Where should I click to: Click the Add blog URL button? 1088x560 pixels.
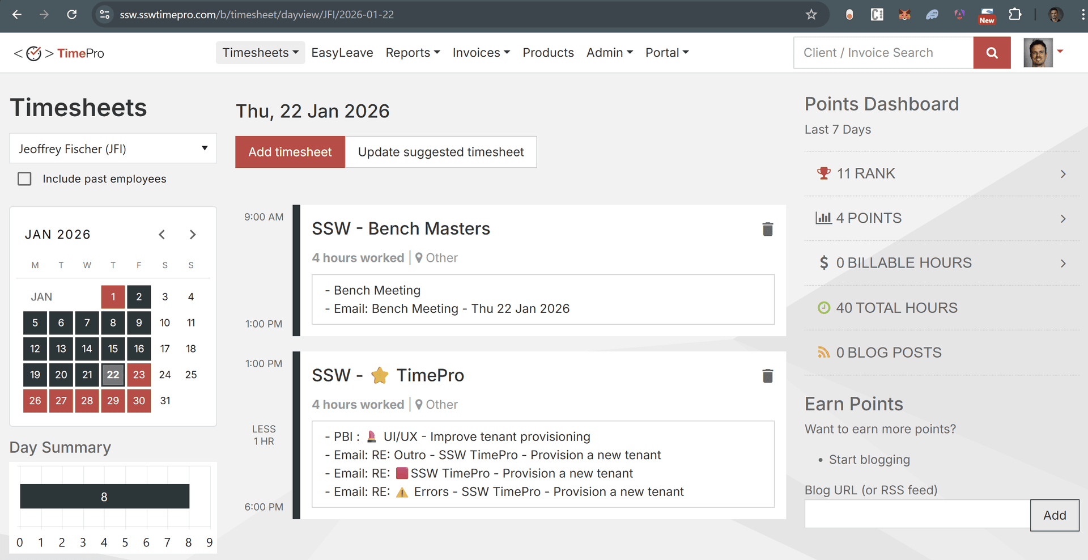coord(1055,515)
